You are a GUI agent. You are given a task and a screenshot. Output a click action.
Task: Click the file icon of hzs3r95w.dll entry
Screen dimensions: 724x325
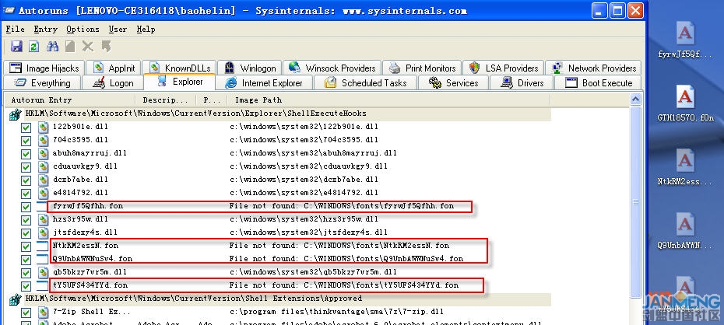[x=43, y=219]
